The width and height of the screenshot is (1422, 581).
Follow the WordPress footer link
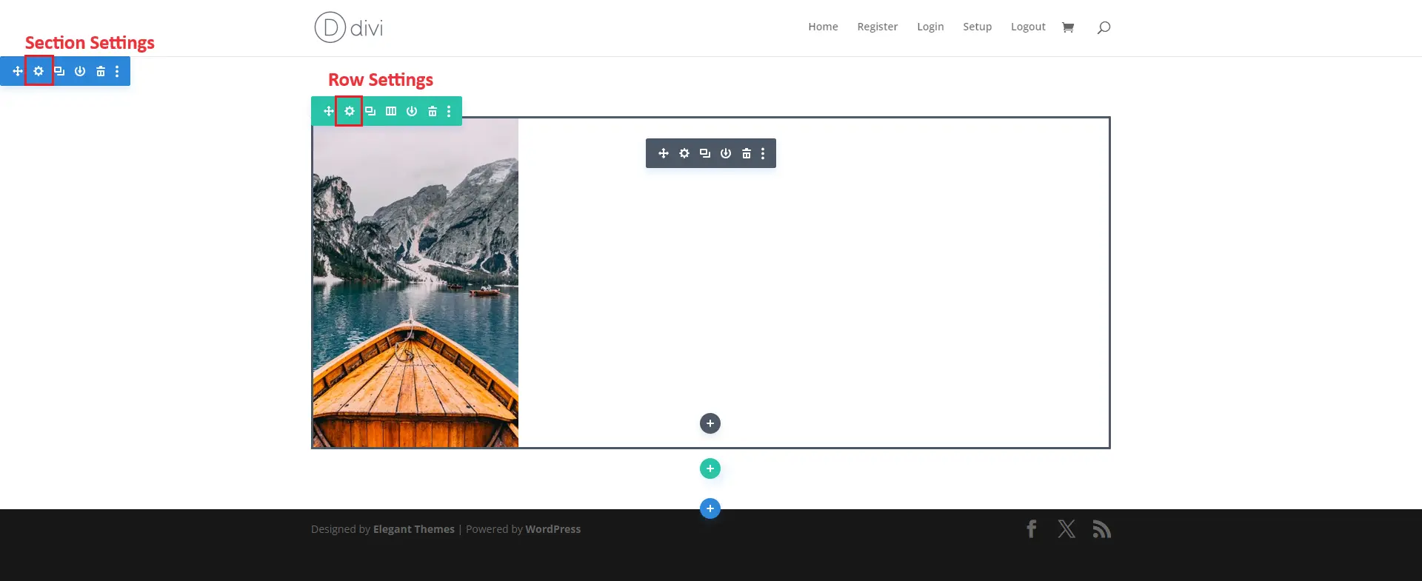click(553, 529)
